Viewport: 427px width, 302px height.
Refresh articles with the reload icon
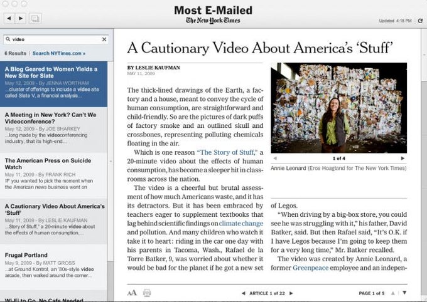click(x=420, y=21)
